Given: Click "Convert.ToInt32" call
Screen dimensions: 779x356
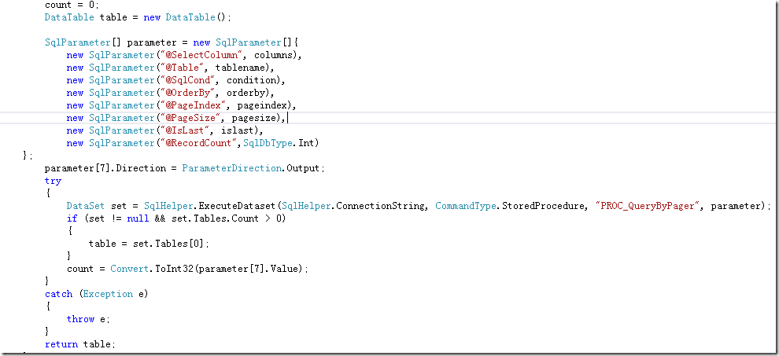Looking at the screenshot, I should [150, 269].
